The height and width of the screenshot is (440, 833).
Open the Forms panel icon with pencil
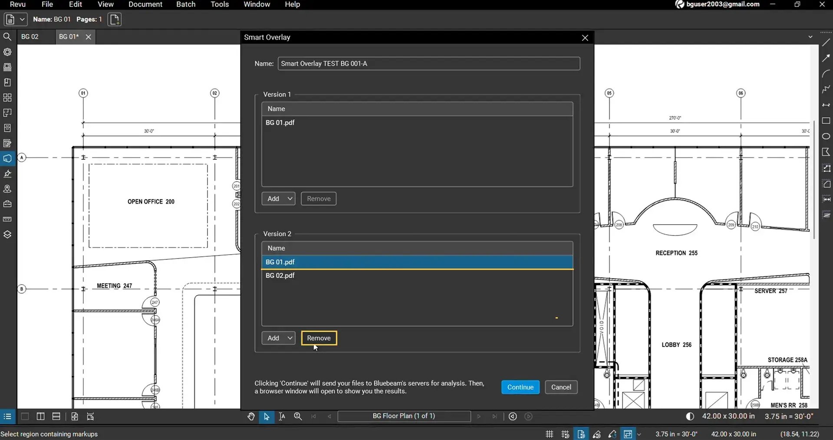tap(7, 143)
